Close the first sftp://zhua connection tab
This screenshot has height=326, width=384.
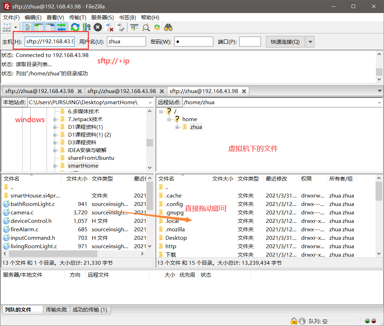(80, 91)
